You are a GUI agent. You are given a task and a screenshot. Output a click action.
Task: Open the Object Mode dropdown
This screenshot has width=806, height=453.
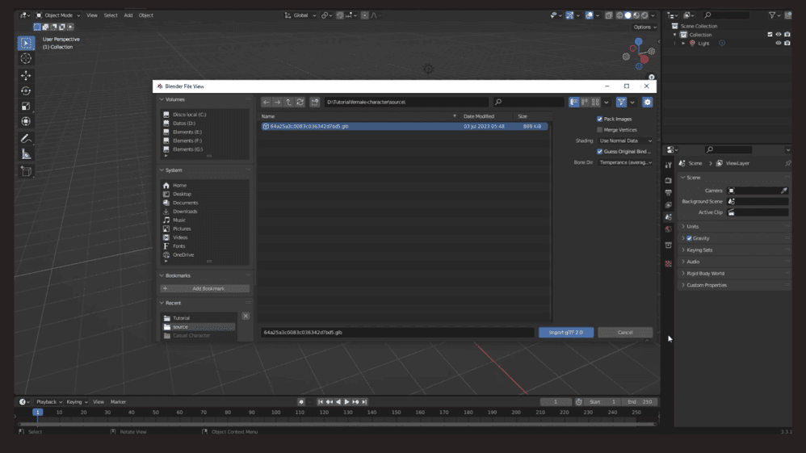tap(58, 15)
